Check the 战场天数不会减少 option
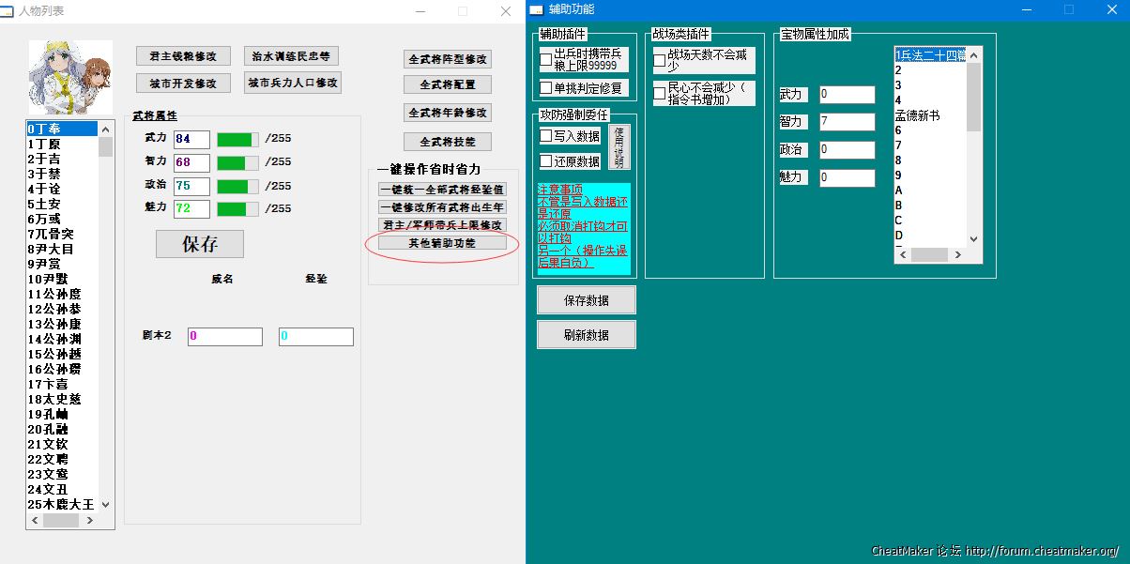Viewport: 1130px width, 564px height. point(660,60)
